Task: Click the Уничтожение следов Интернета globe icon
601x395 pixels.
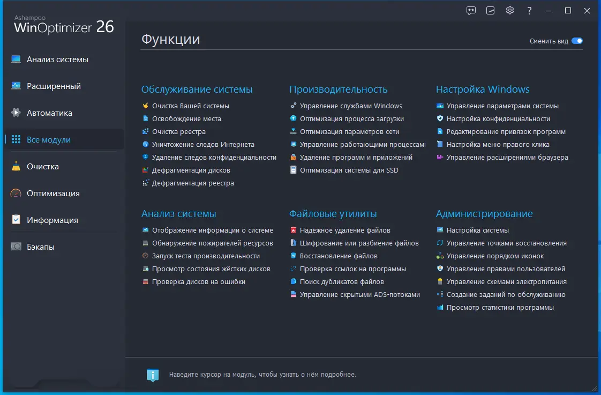Action: click(145, 144)
